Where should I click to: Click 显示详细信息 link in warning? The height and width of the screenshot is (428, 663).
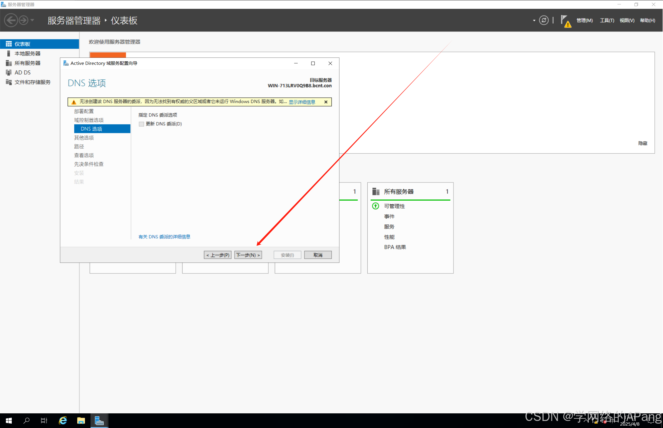[302, 102]
